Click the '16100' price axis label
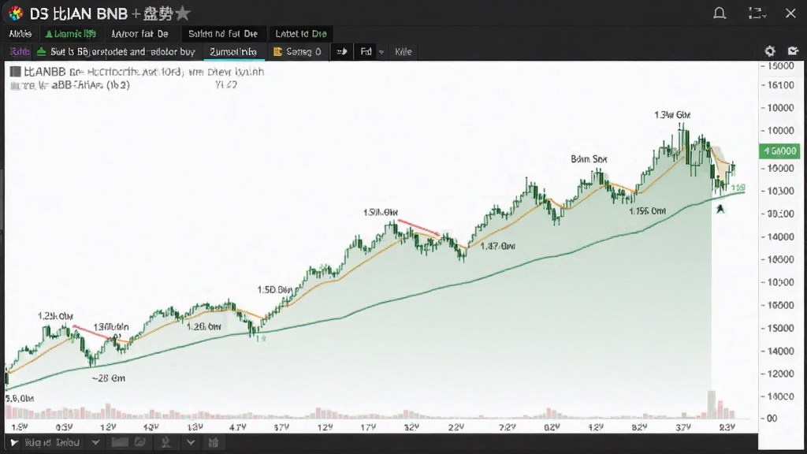The image size is (807, 454). tap(780, 85)
